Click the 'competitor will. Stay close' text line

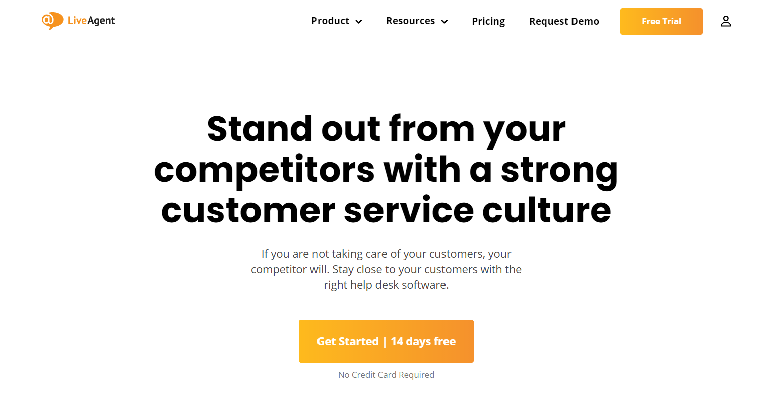click(386, 269)
